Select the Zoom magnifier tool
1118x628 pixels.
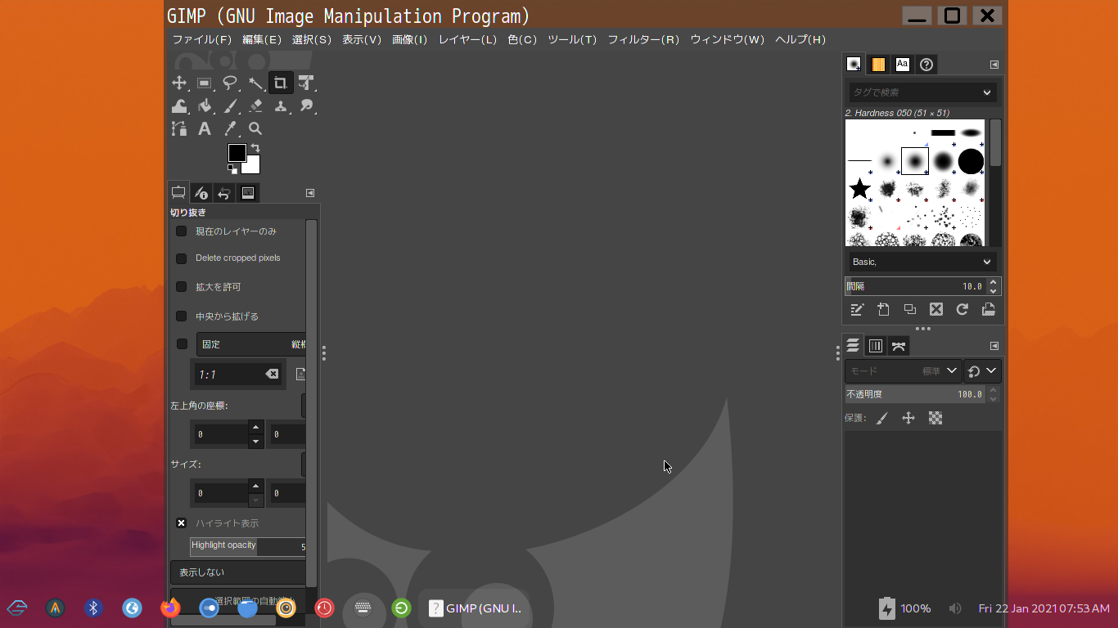click(x=255, y=128)
